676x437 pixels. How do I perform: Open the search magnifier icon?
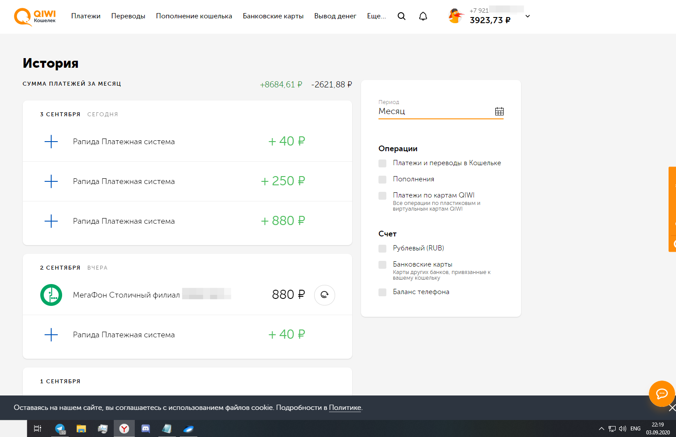pyautogui.click(x=401, y=16)
